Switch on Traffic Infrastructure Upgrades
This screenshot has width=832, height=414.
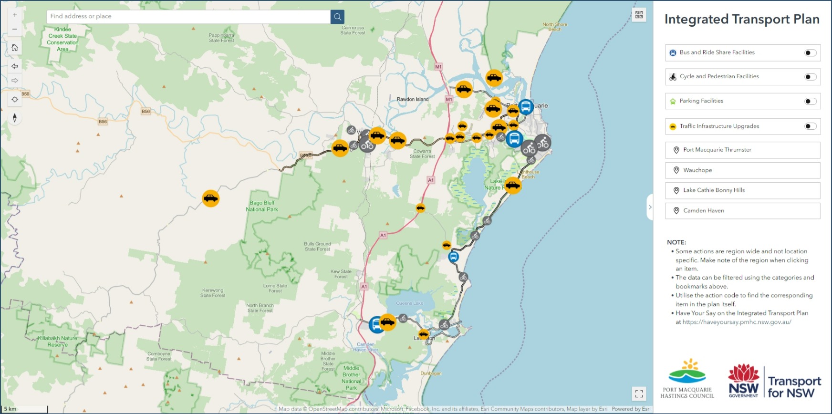coord(810,126)
